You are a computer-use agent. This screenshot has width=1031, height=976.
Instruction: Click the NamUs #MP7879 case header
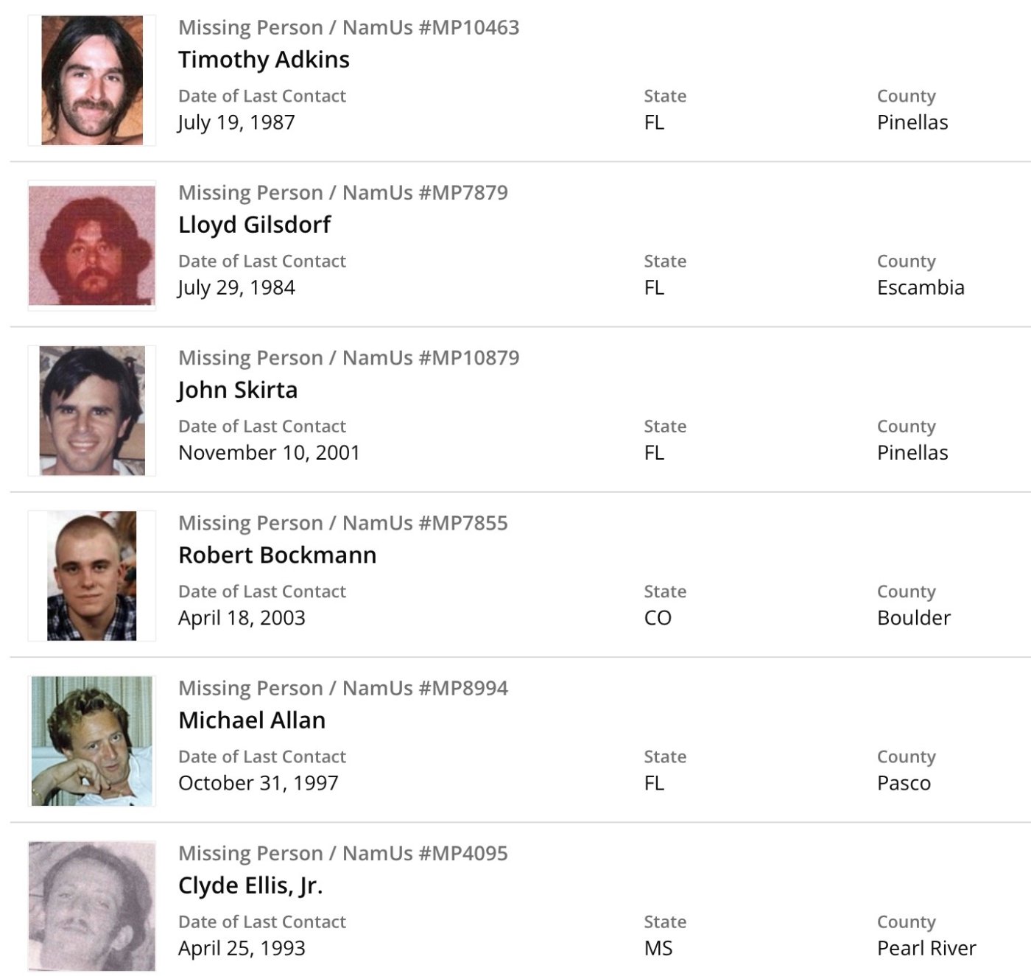coord(343,192)
